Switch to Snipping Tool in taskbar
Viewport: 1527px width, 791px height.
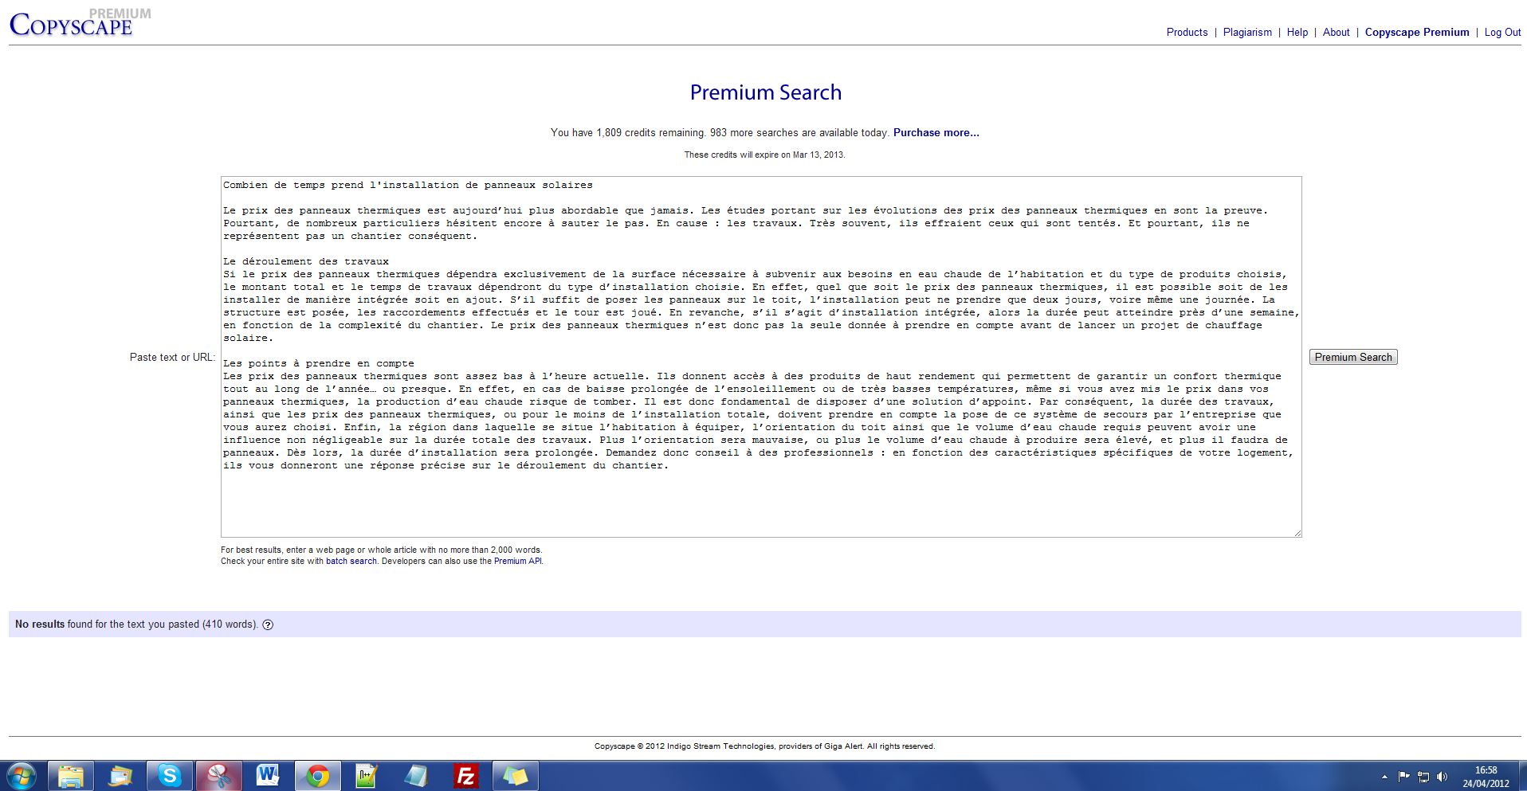[x=219, y=775]
